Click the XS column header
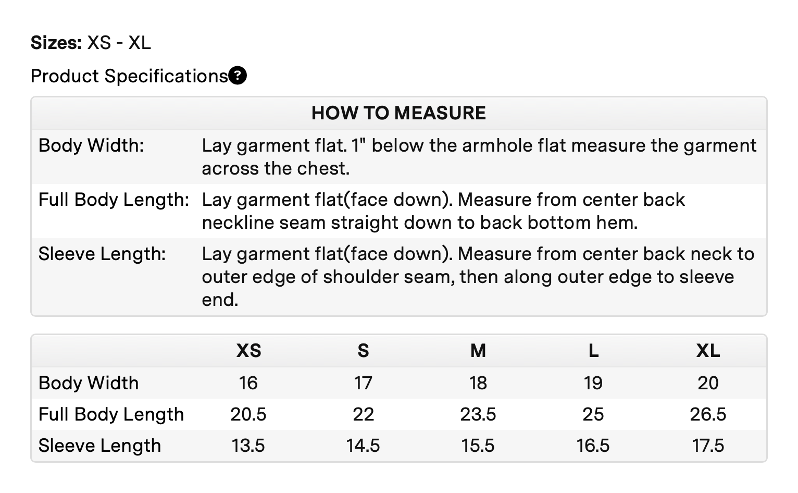Viewport: 798px width, 493px height. point(248,351)
